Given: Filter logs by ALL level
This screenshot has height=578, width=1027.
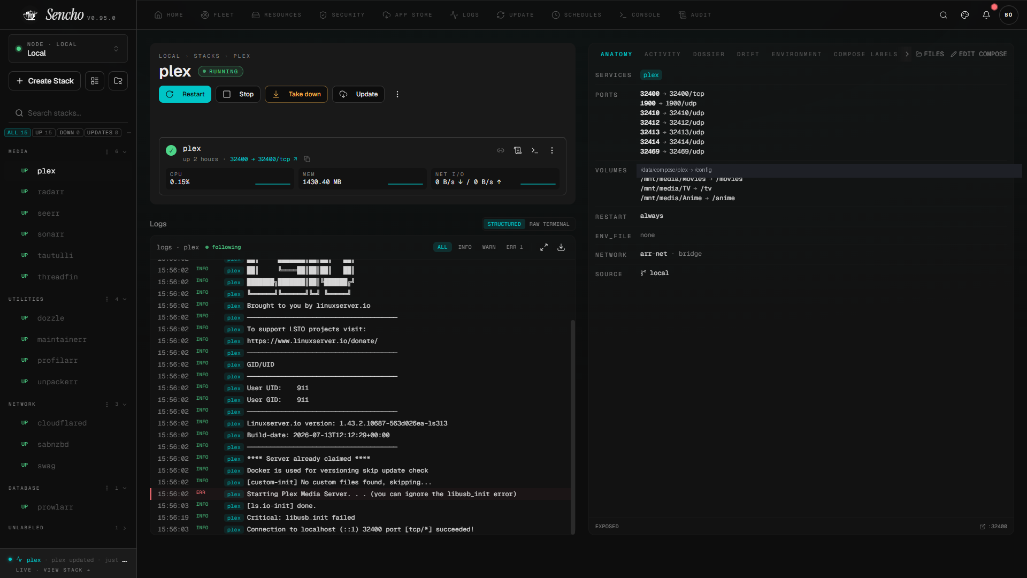Looking at the screenshot, I should [x=442, y=247].
